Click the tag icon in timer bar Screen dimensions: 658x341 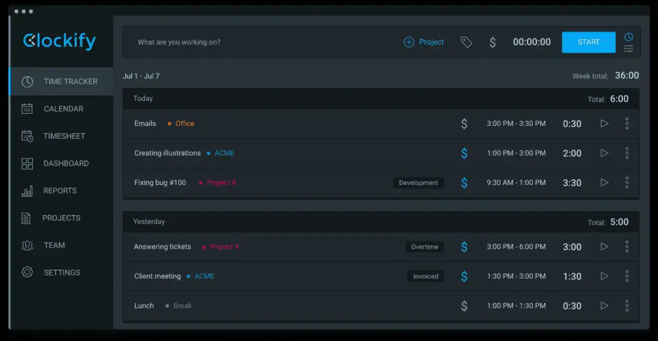(467, 42)
